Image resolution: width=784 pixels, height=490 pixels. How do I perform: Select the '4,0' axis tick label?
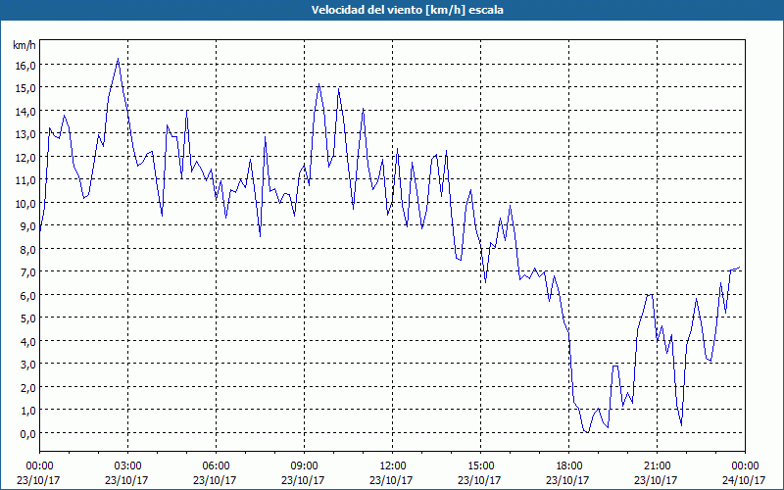[x=27, y=341]
